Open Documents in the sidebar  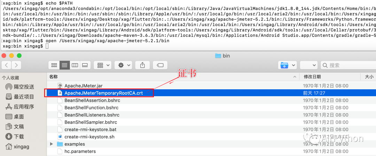click(15, 126)
